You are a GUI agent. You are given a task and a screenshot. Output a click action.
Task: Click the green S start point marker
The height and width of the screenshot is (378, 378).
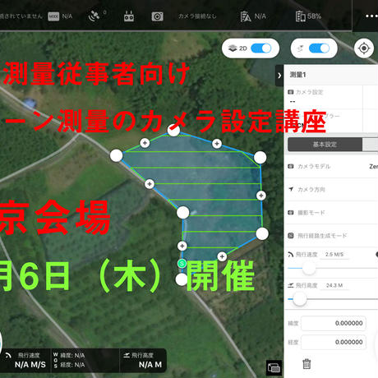click(182, 264)
